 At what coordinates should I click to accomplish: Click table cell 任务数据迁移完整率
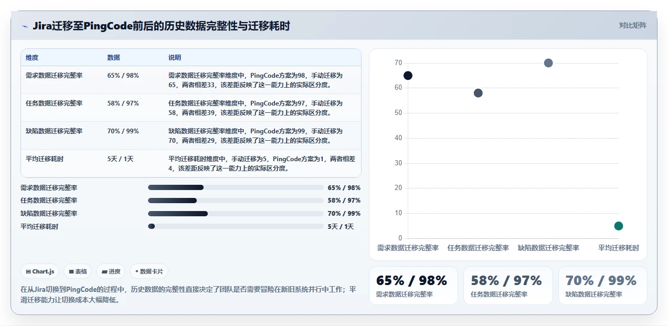[x=54, y=103]
